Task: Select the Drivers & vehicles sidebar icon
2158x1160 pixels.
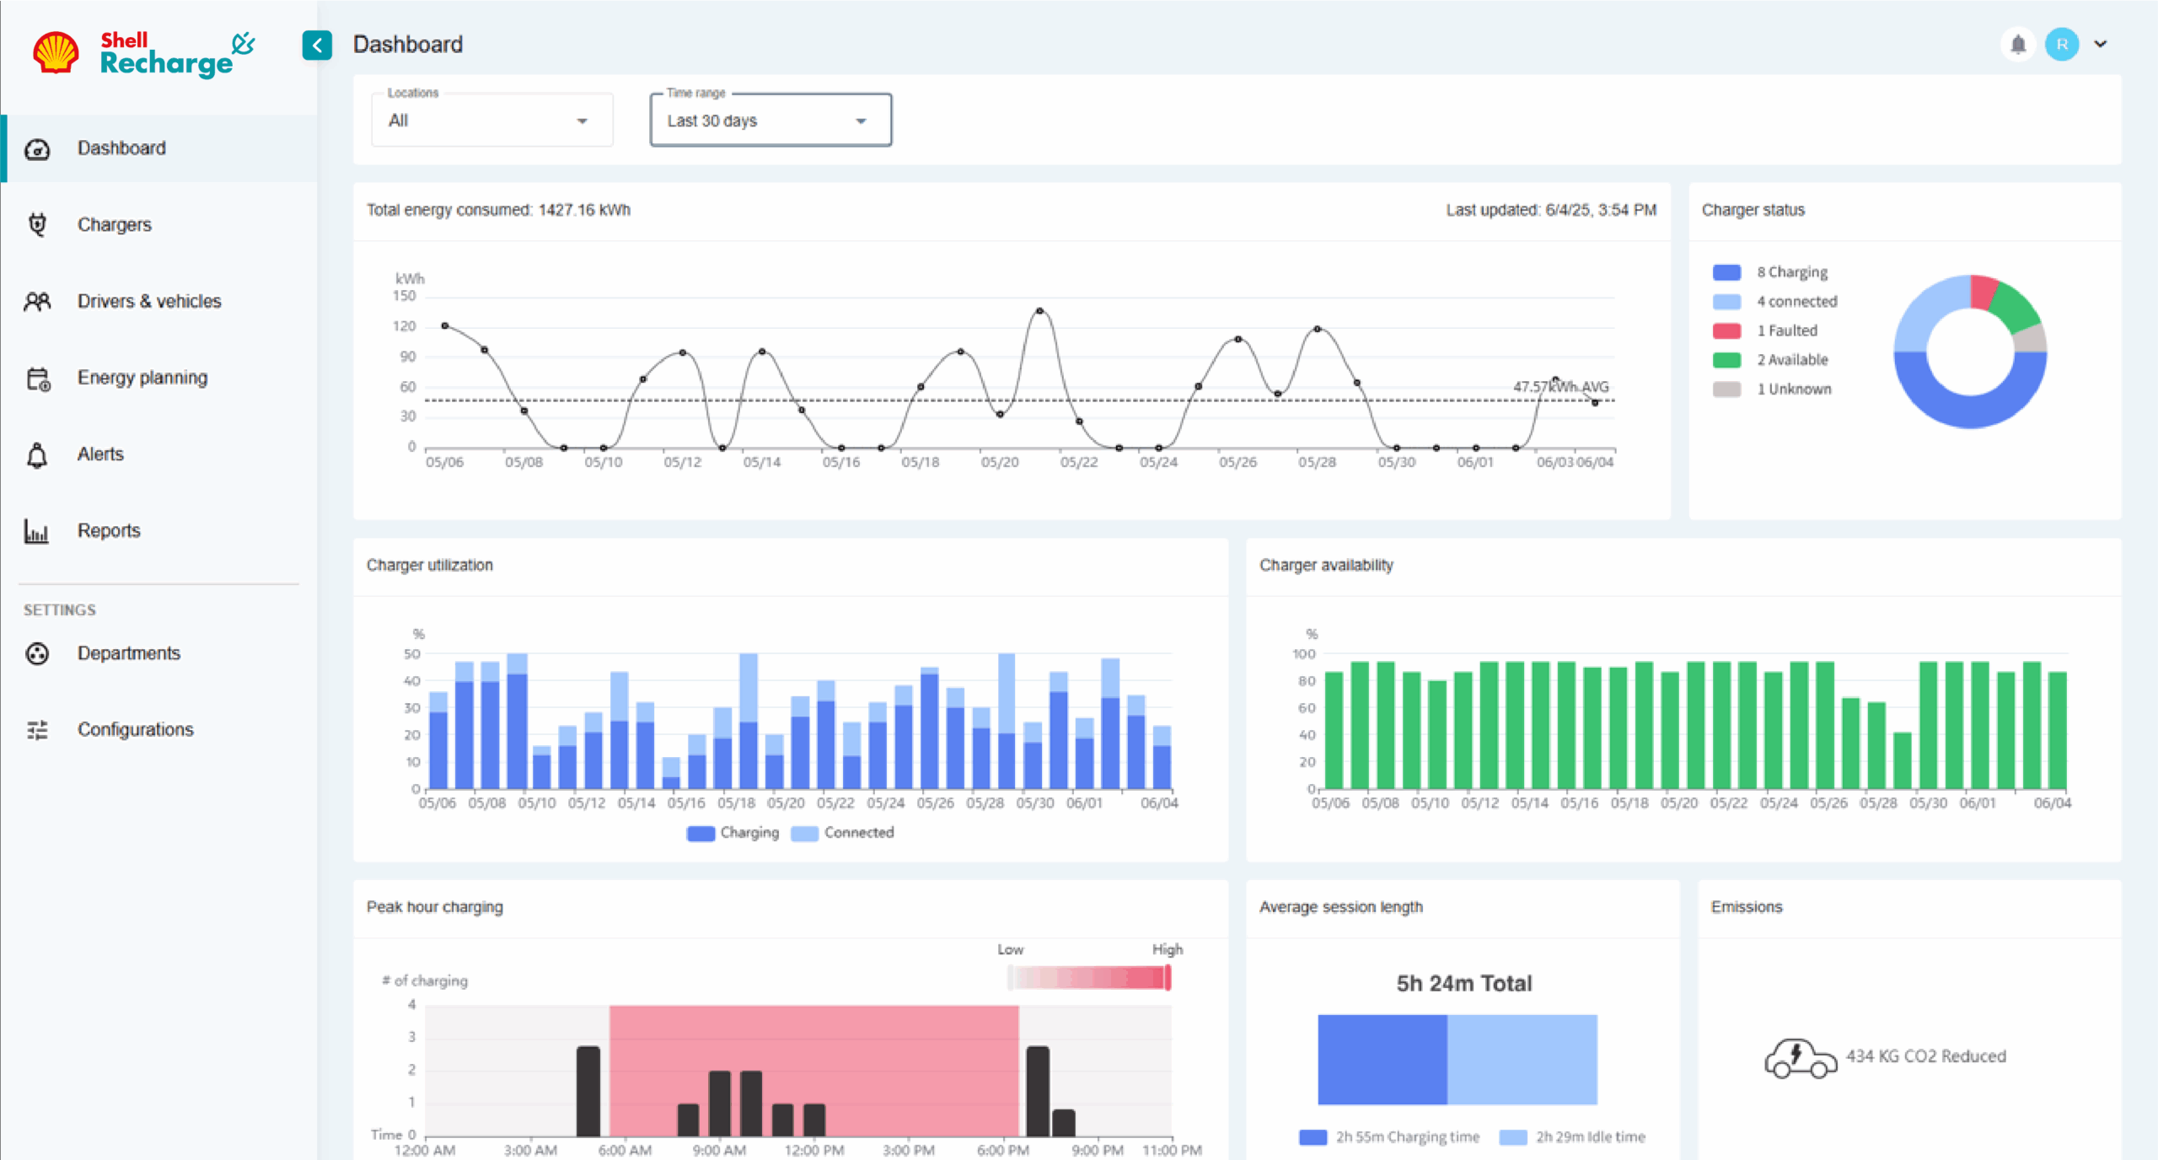Action: [x=37, y=301]
